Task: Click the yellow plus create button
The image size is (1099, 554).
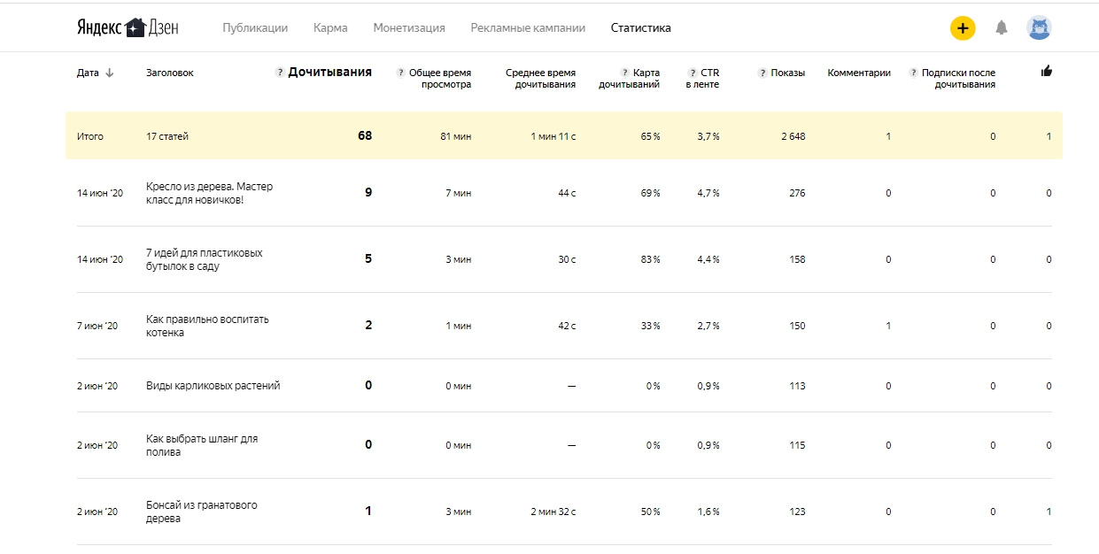Action: pyautogui.click(x=963, y=28)
